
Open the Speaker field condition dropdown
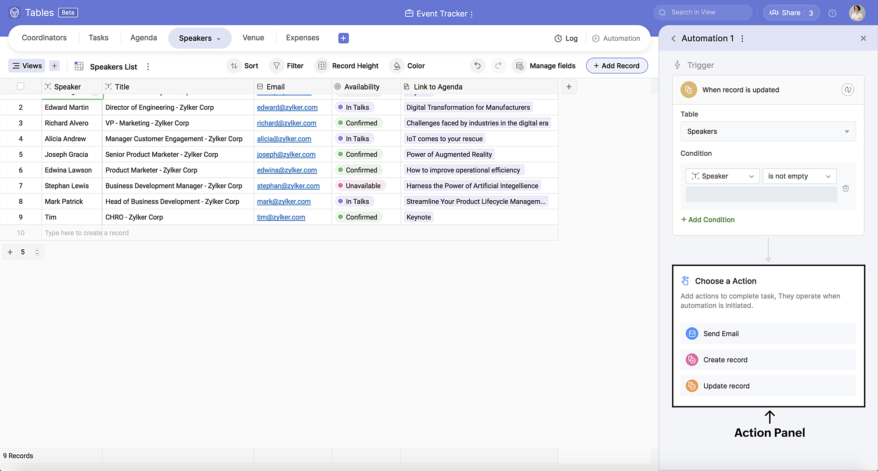722,176
